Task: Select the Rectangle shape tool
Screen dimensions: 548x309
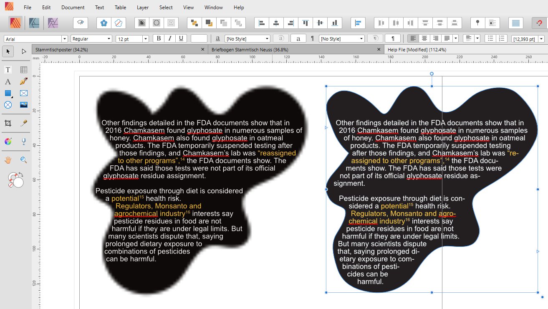Action: pos(8,93)
